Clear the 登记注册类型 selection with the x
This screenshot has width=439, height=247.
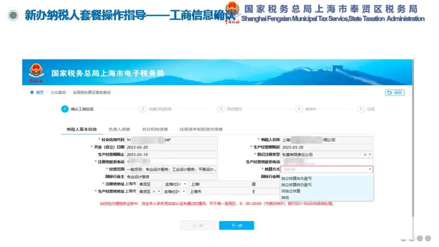[x=365, y=155]
